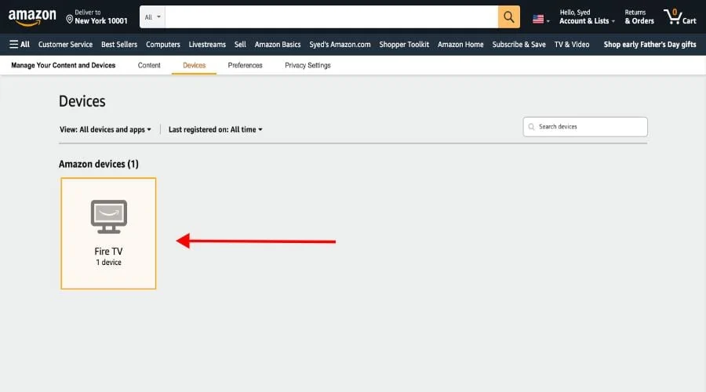Open the Fire TV 1 device card
This screenshot has height=392, width=706.
tap(108, 233)
